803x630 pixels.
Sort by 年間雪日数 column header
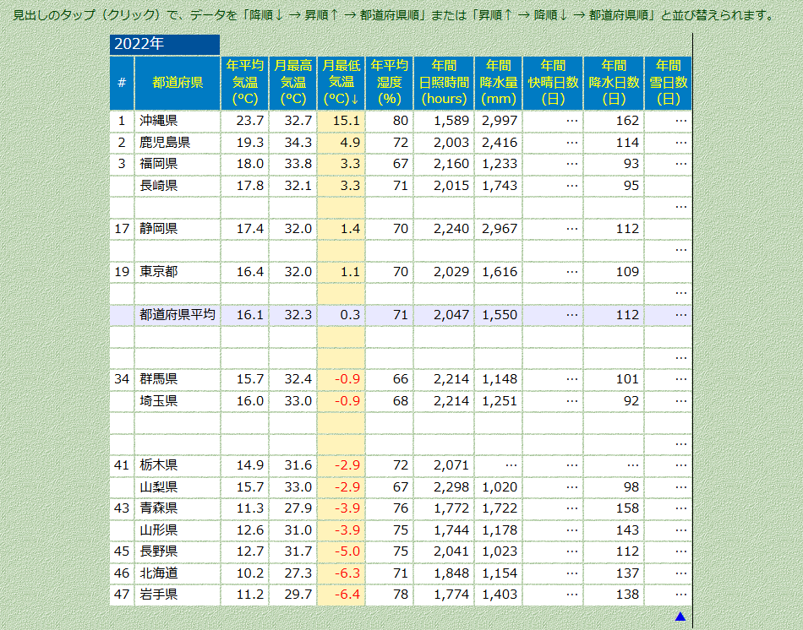pos(668,82)
